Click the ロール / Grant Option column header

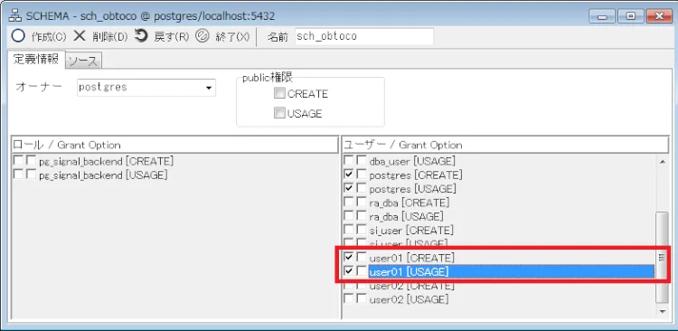click(174, 145)
